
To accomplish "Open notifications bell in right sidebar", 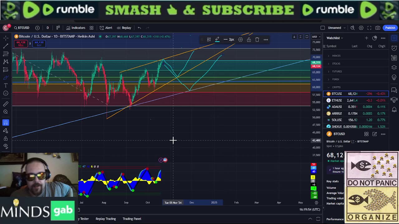I will pos(394,110).
